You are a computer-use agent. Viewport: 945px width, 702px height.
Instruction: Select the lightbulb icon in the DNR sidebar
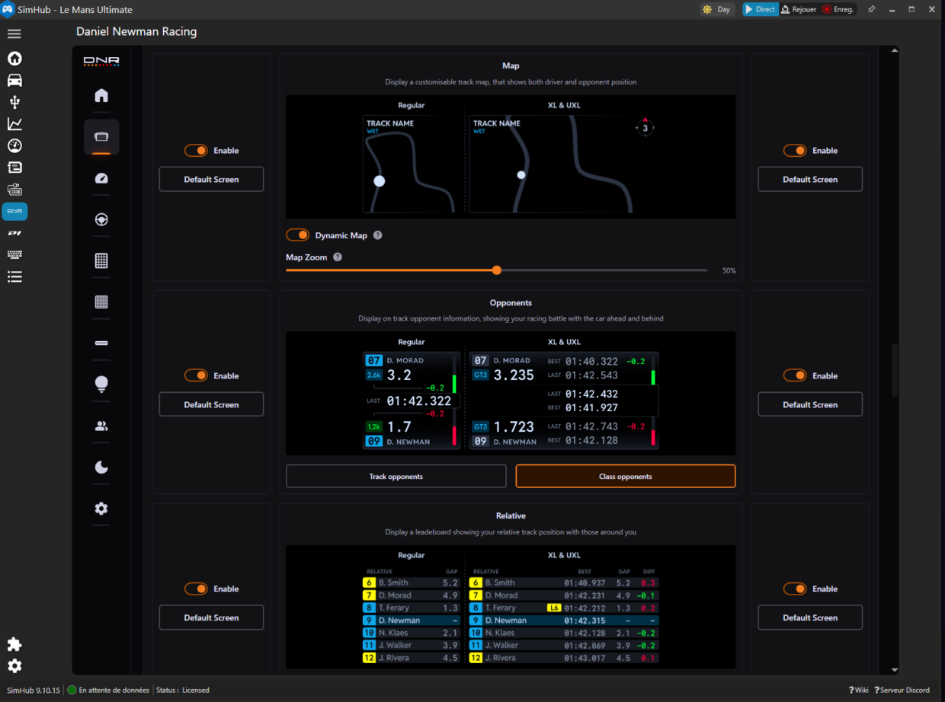[x=101, y=385]
